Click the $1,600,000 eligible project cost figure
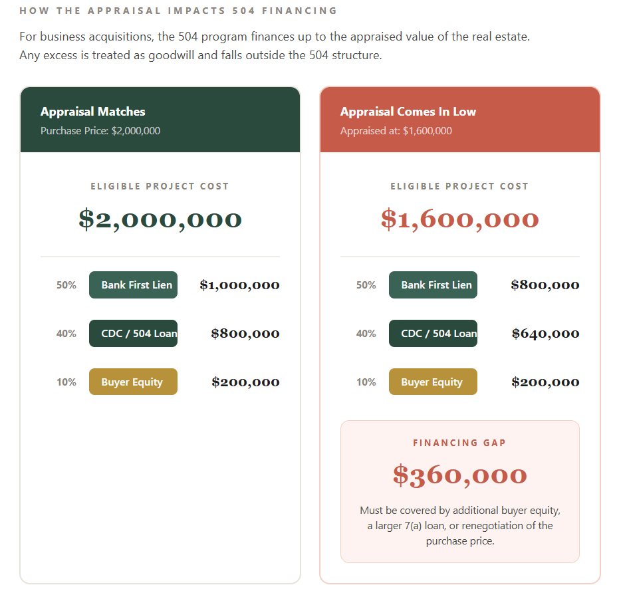619x595 pixels. point(460,219)
